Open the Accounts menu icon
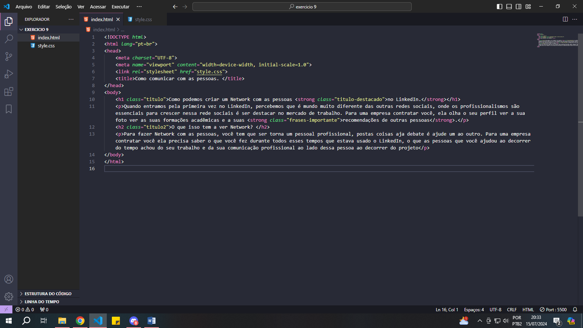Screen dimensions: 583x328 click(x=9, y=279)
